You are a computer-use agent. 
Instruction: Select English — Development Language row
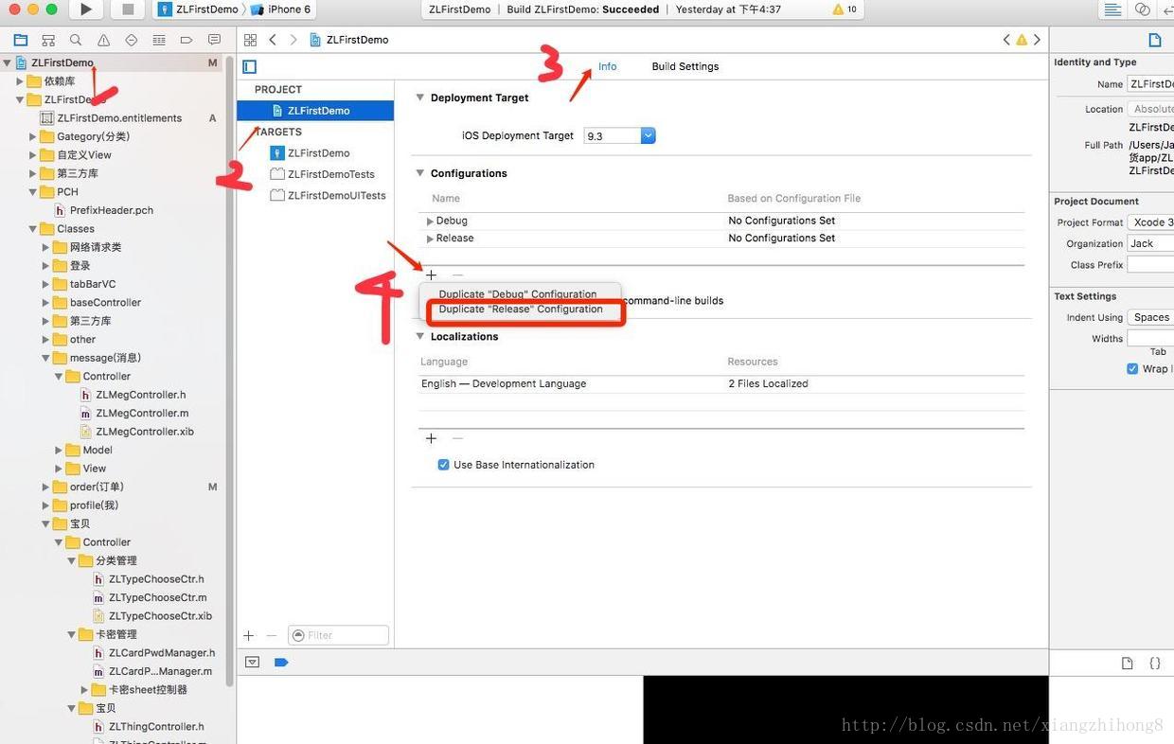click(x=721, y=384)
